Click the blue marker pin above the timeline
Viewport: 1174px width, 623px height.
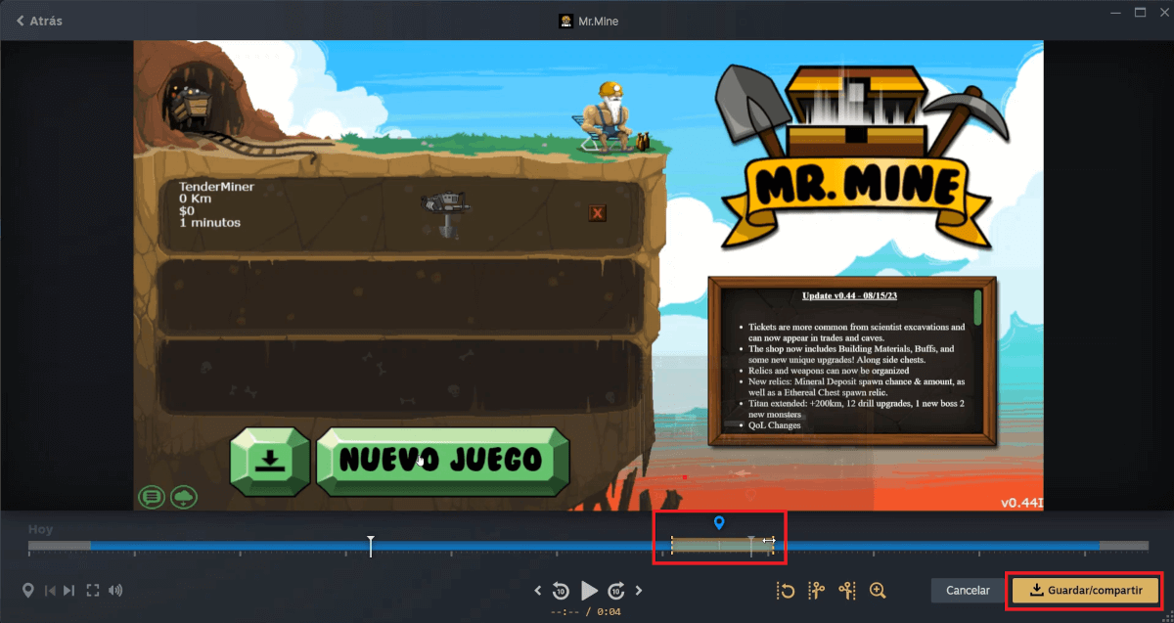coord(719,523)
